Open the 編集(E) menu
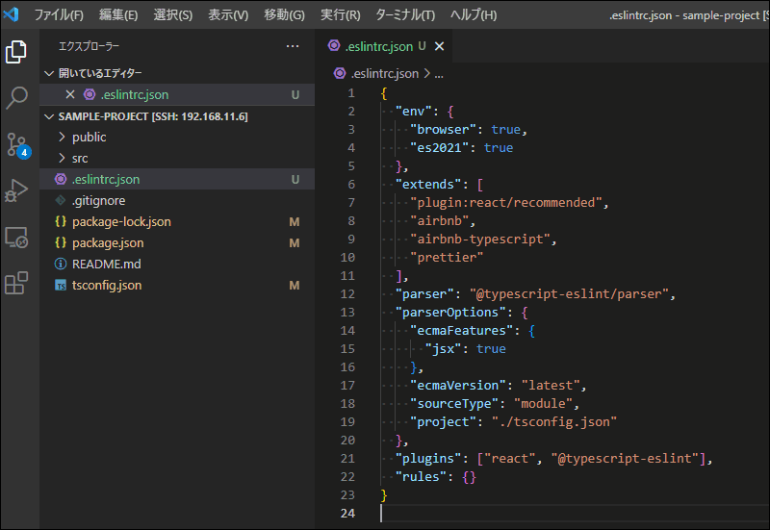The width and height of the screenshot is (770, 530). [118, 14]
